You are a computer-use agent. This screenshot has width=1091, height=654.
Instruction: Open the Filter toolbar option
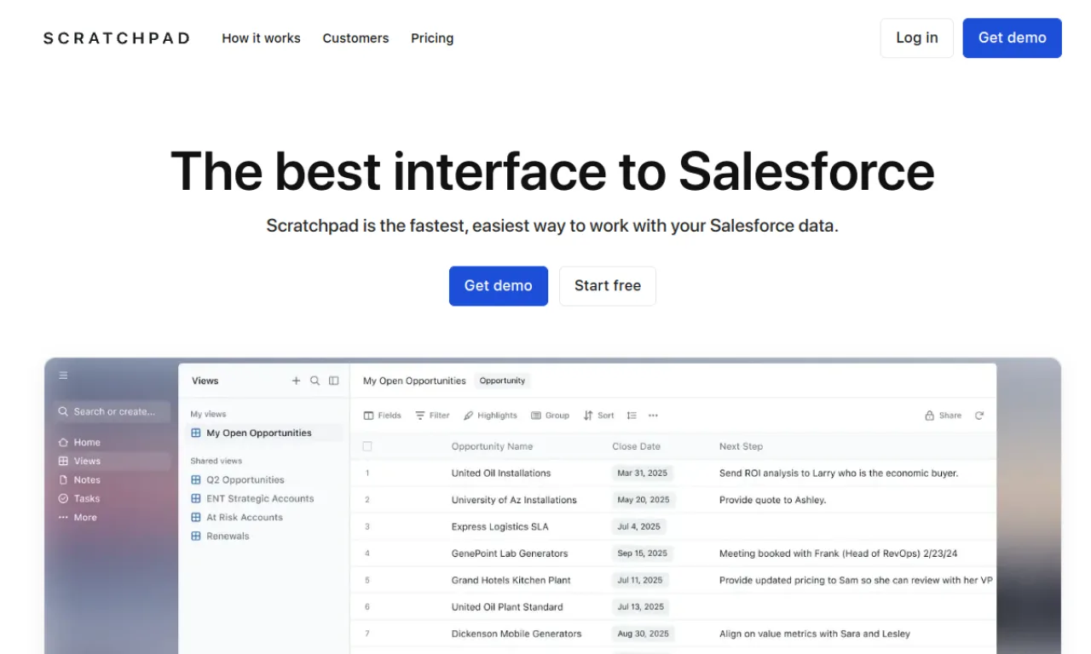click(433, 416)
